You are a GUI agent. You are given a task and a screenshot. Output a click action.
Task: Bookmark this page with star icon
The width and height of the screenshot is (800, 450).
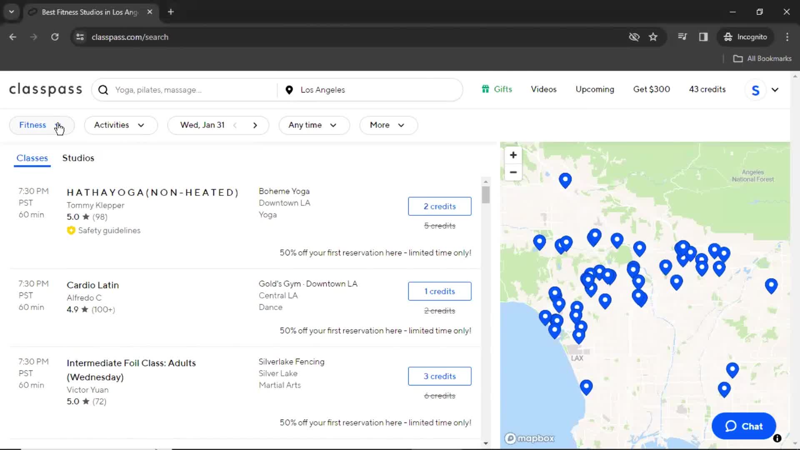click(653, 37)
